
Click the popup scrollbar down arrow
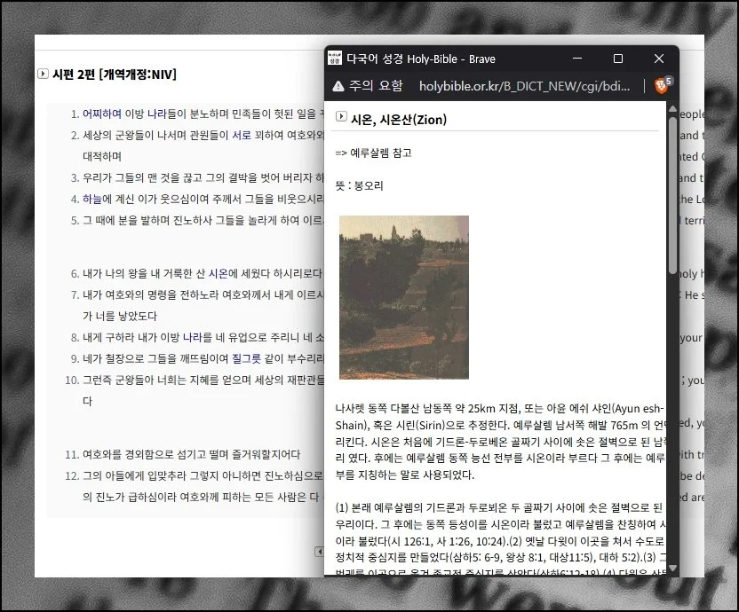click(x=672, y=567)
